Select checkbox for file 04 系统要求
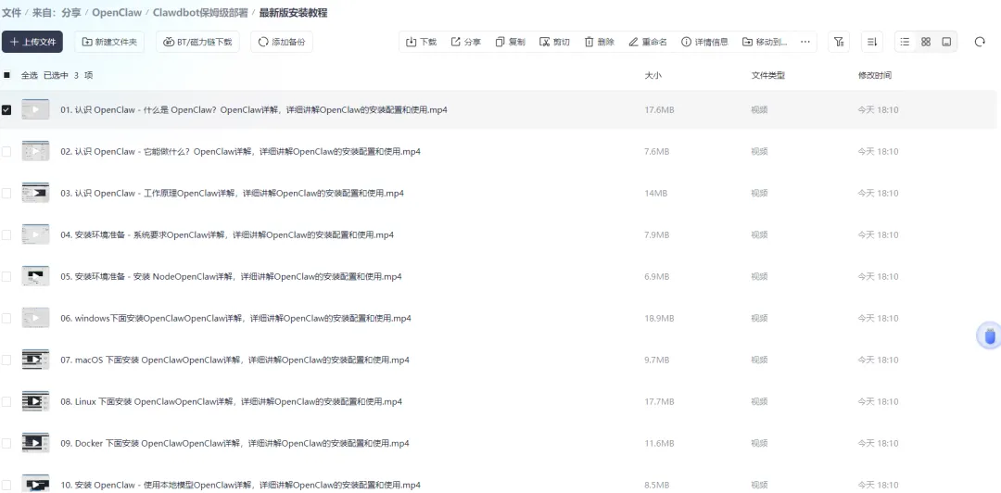The width and height of the screenshot is (1001, 493). [6, 235]
